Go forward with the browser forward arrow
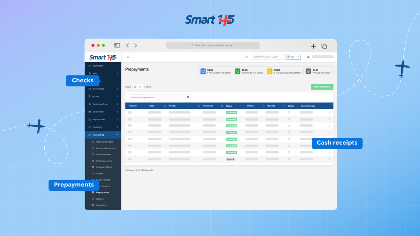The image size is (420, 236). click(x=136, y=46)
